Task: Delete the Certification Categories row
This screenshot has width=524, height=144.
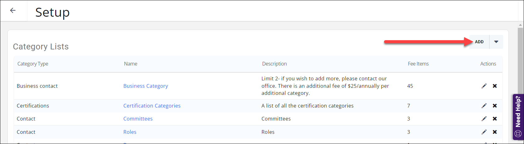Action: tap(495, 106)
